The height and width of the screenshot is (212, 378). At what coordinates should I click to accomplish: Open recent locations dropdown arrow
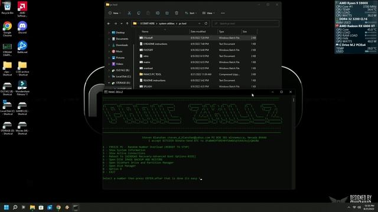pos(122,24)
